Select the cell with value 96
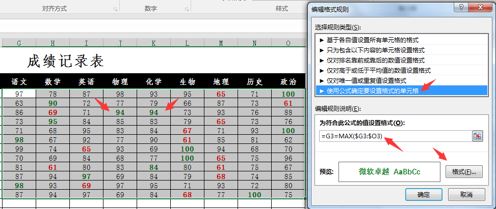Image resolution: width=496 pixels, height=209 pixels. click(288, 158)
